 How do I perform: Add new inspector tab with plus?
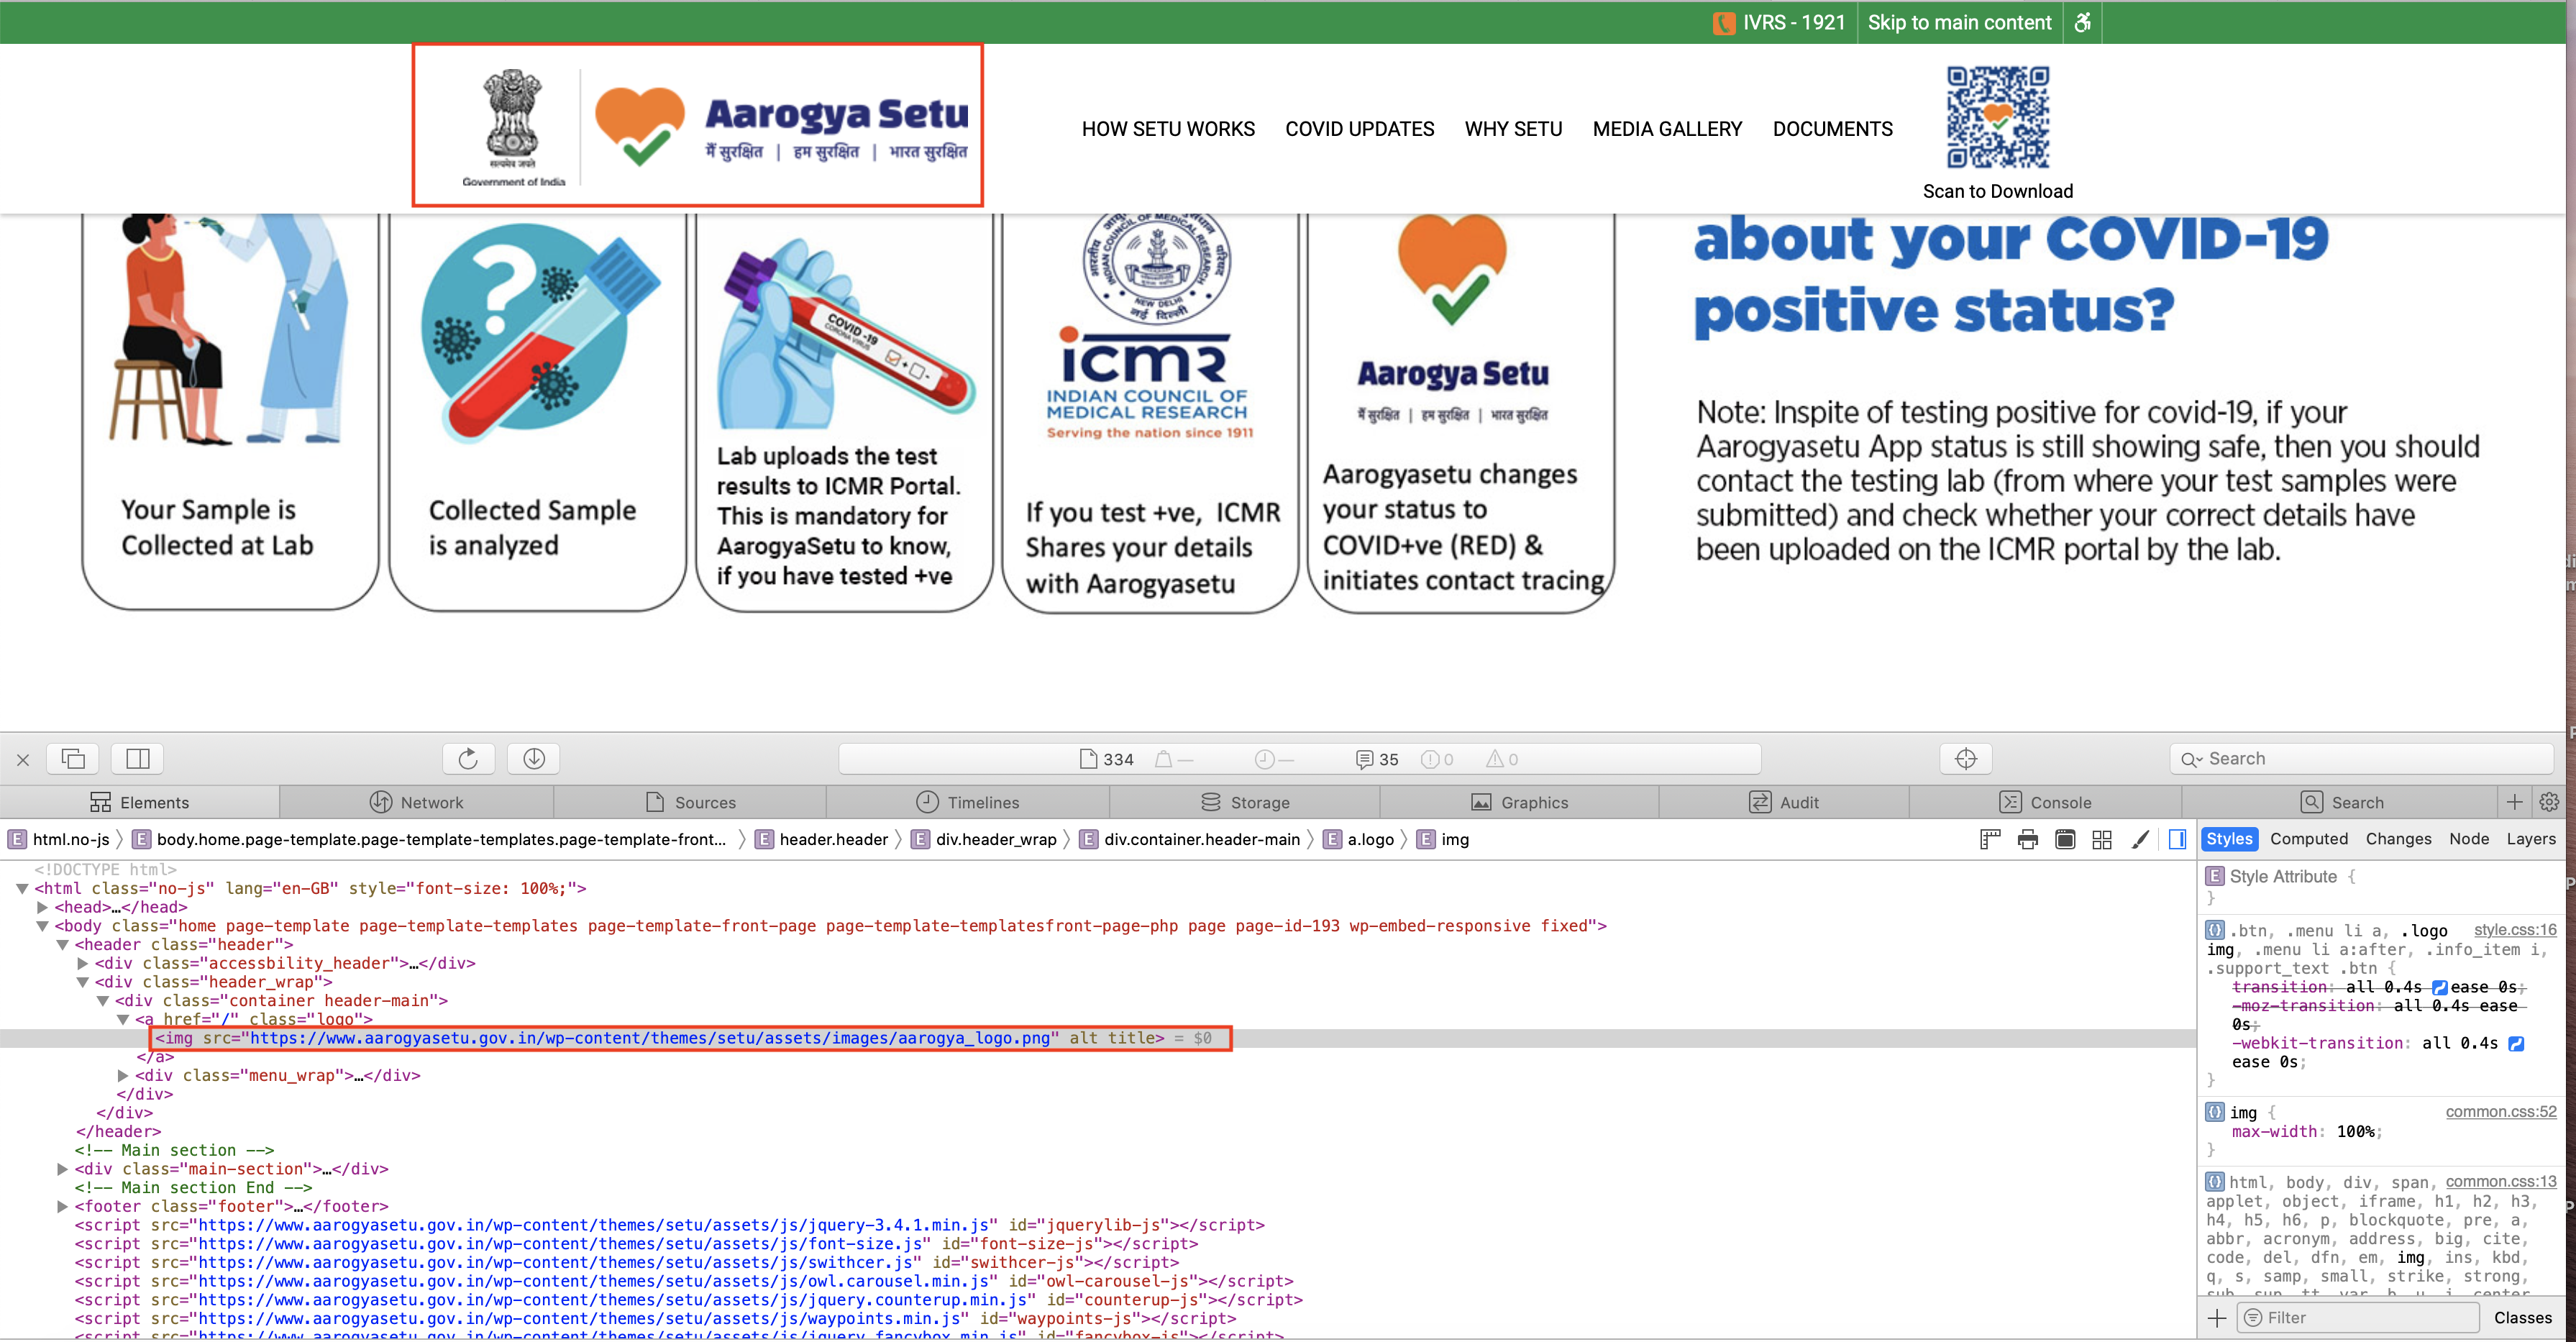pos(2514,802)
